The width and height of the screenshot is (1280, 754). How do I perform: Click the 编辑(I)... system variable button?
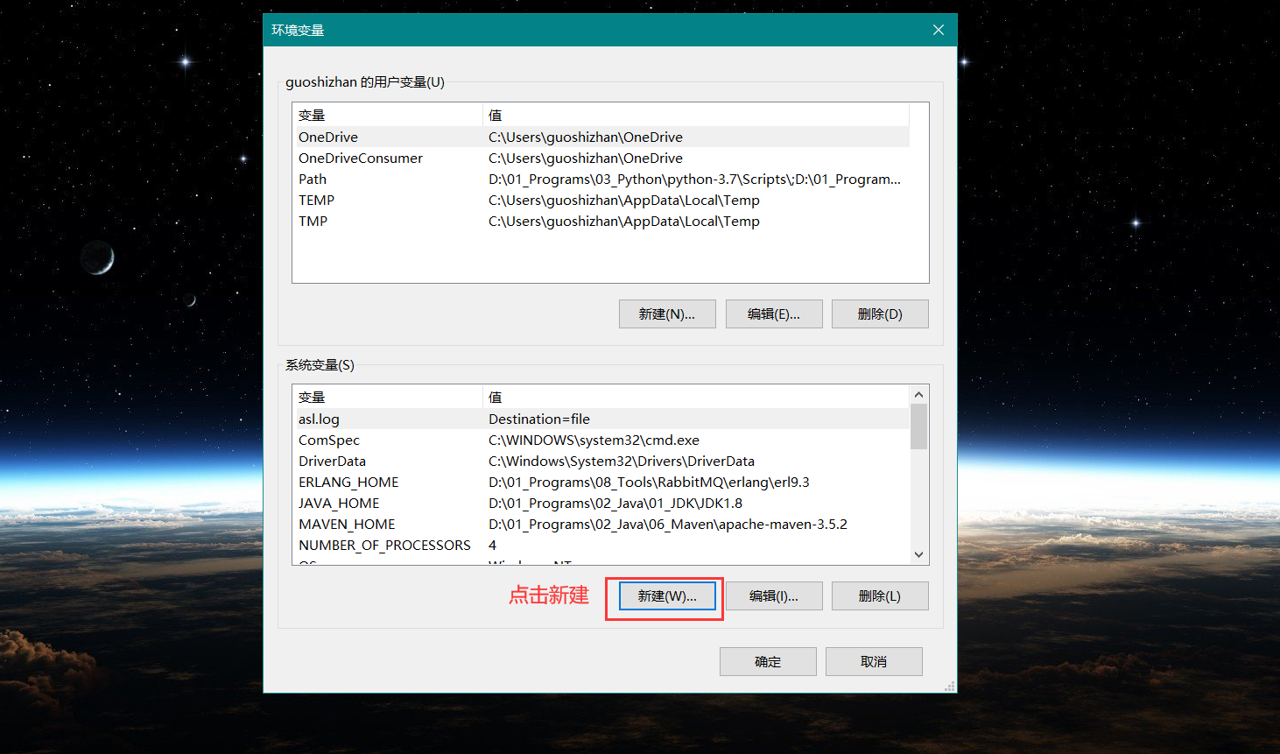(774, 596)
